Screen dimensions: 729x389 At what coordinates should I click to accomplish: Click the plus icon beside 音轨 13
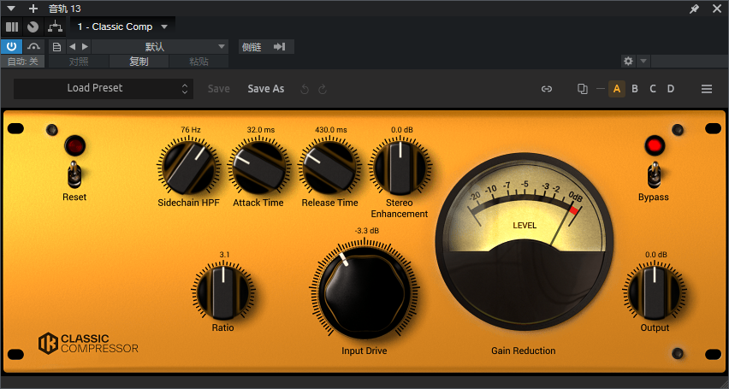[x=33, y=9]
